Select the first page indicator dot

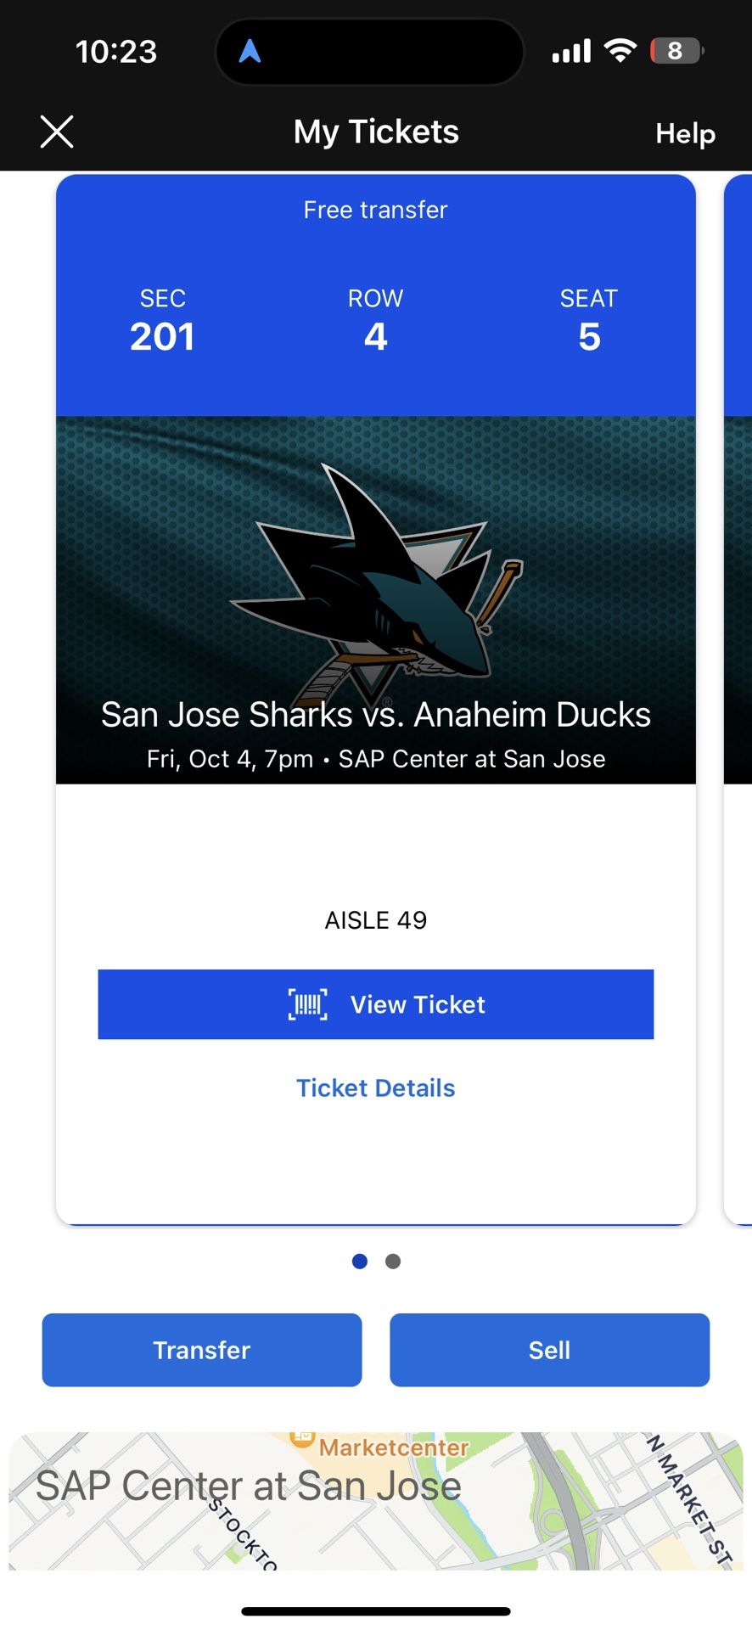360,1262
